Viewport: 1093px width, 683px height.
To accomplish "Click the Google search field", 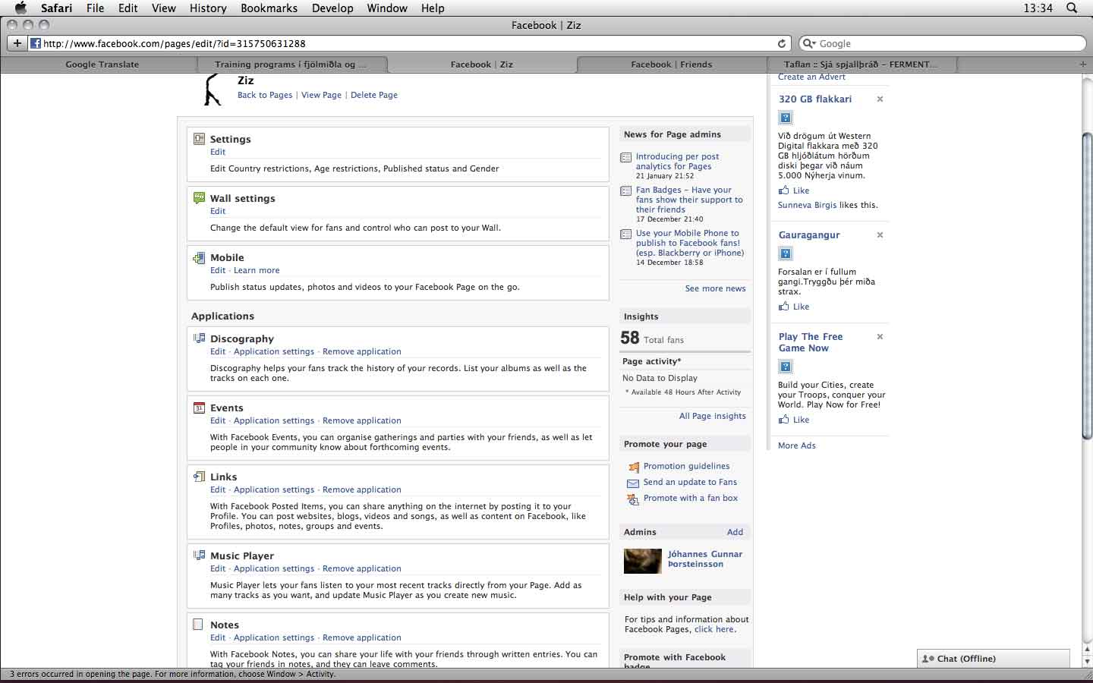I will 943,43.
